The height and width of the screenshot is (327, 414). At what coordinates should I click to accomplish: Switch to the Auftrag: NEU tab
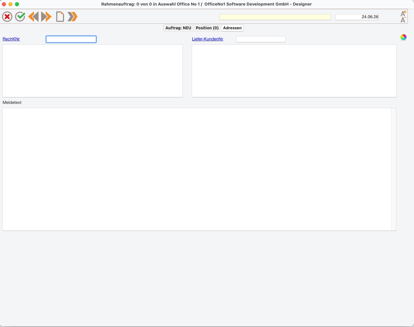(x=178, y=28)
